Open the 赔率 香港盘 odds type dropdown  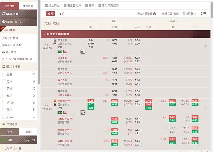(147, 14)
